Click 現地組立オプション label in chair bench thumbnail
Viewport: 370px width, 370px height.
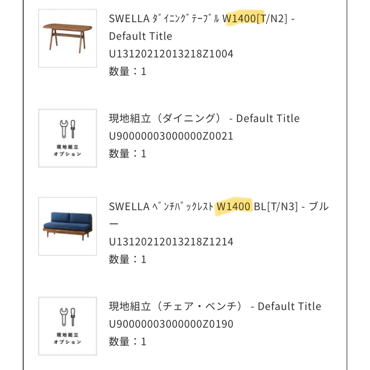pyautogui.click(x=67, y=338)
